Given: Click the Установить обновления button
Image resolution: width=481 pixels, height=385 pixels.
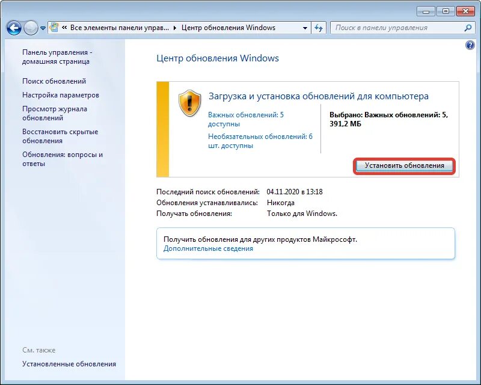Looking at the screenshot, I should click(x=404, y=166).
